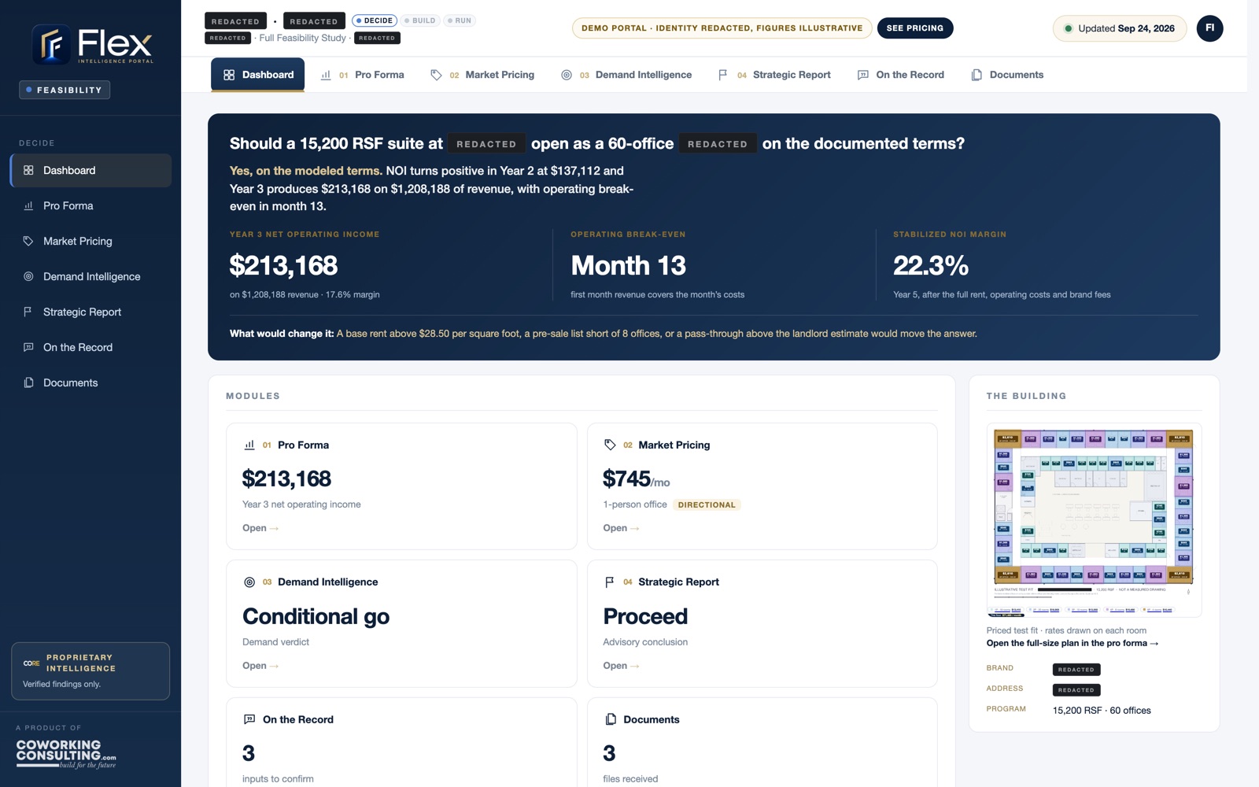This screenshot has height=787, width=1259.
Task: Click the Flex logo in sidebar
Action: click(x=92, y=44)
